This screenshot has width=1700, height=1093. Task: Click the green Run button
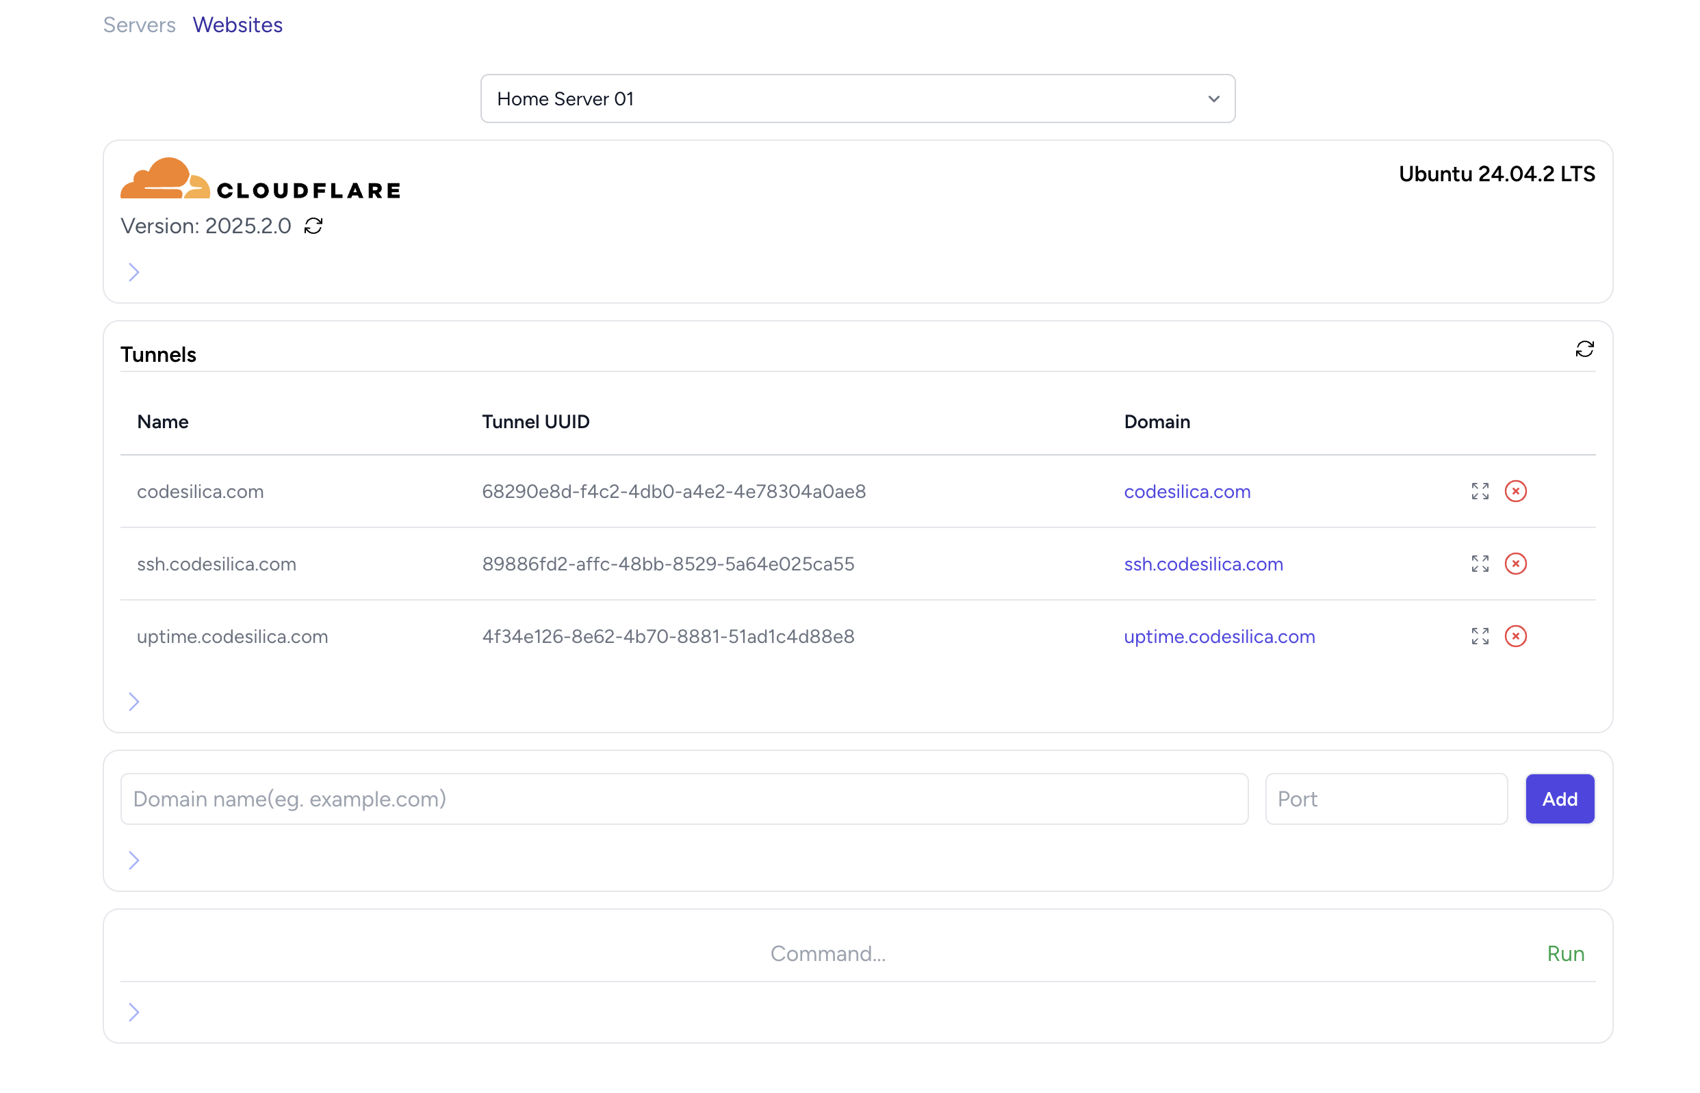(1564, 953)
